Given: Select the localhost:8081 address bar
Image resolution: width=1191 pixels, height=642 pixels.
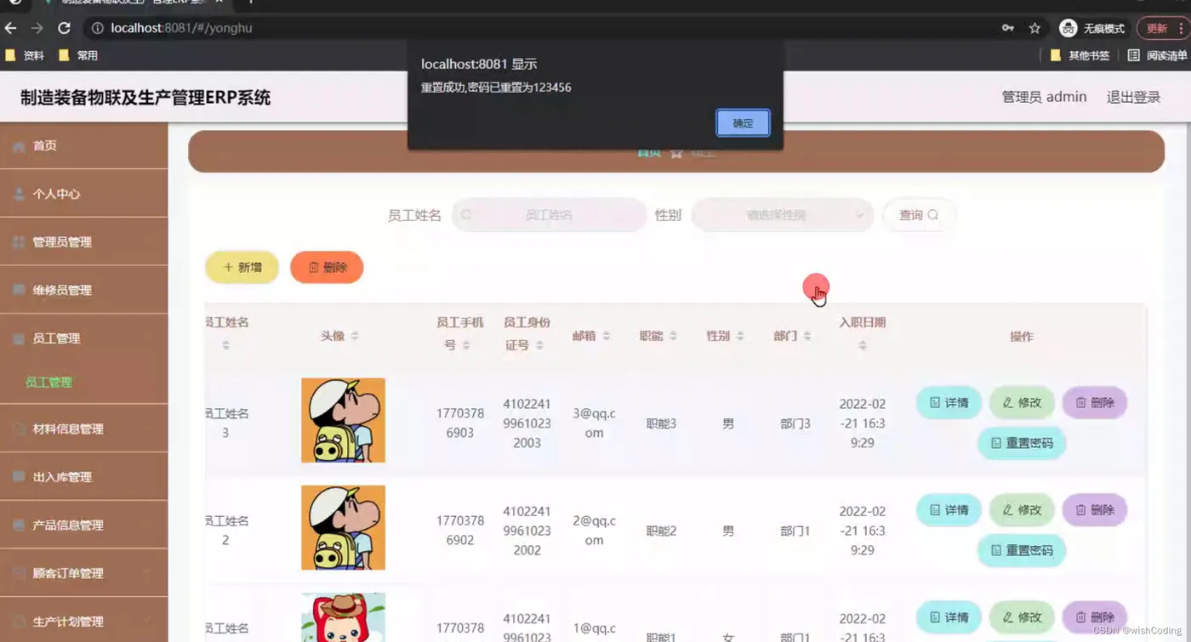Looking at the screenshot, I should (x=544, y=28).
